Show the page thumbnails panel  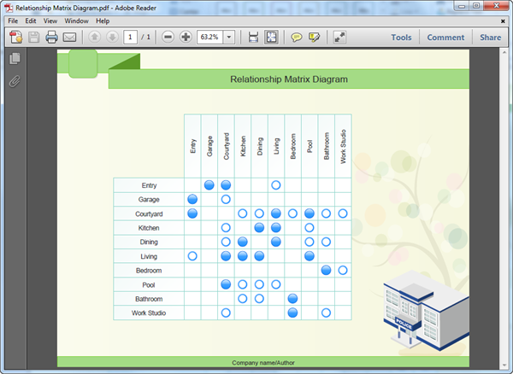click(x=15, y=59)
